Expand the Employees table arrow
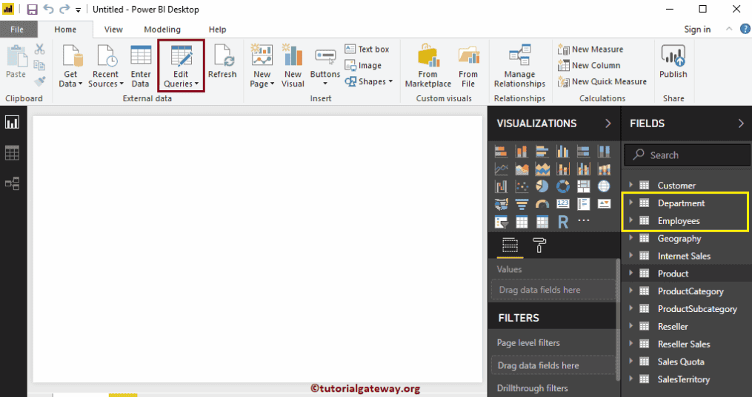 [x=631, y=220]
